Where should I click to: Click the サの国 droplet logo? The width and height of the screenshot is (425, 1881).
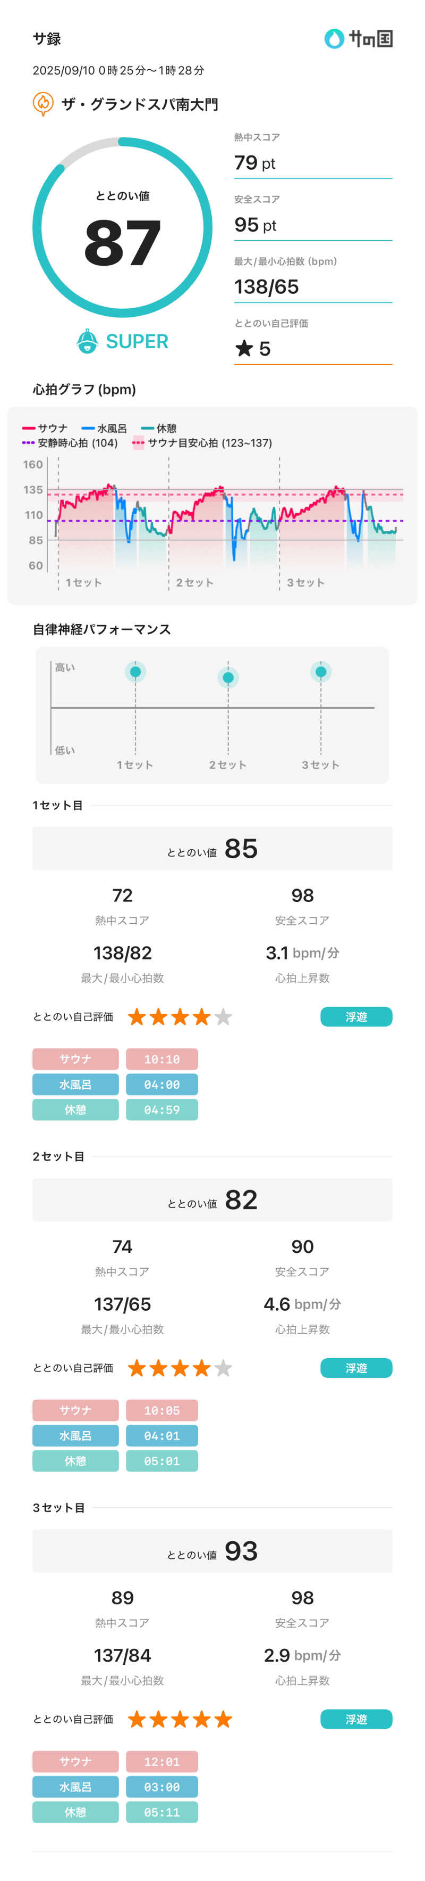point(334,39)
